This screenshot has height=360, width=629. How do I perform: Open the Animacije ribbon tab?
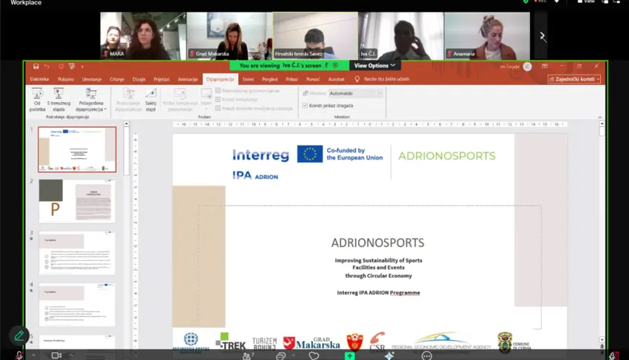188,79
